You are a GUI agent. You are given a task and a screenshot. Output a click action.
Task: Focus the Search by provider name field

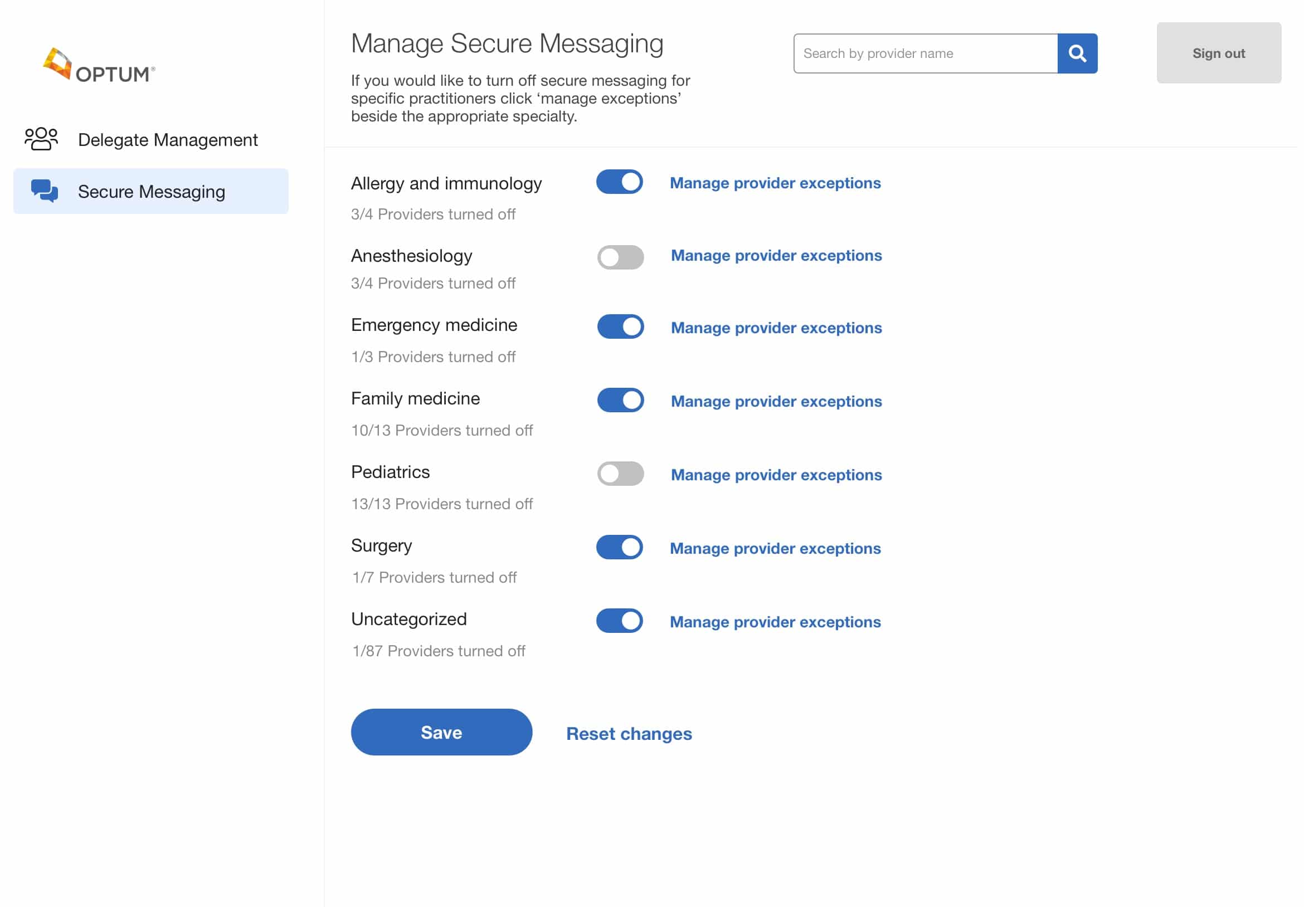925,53
